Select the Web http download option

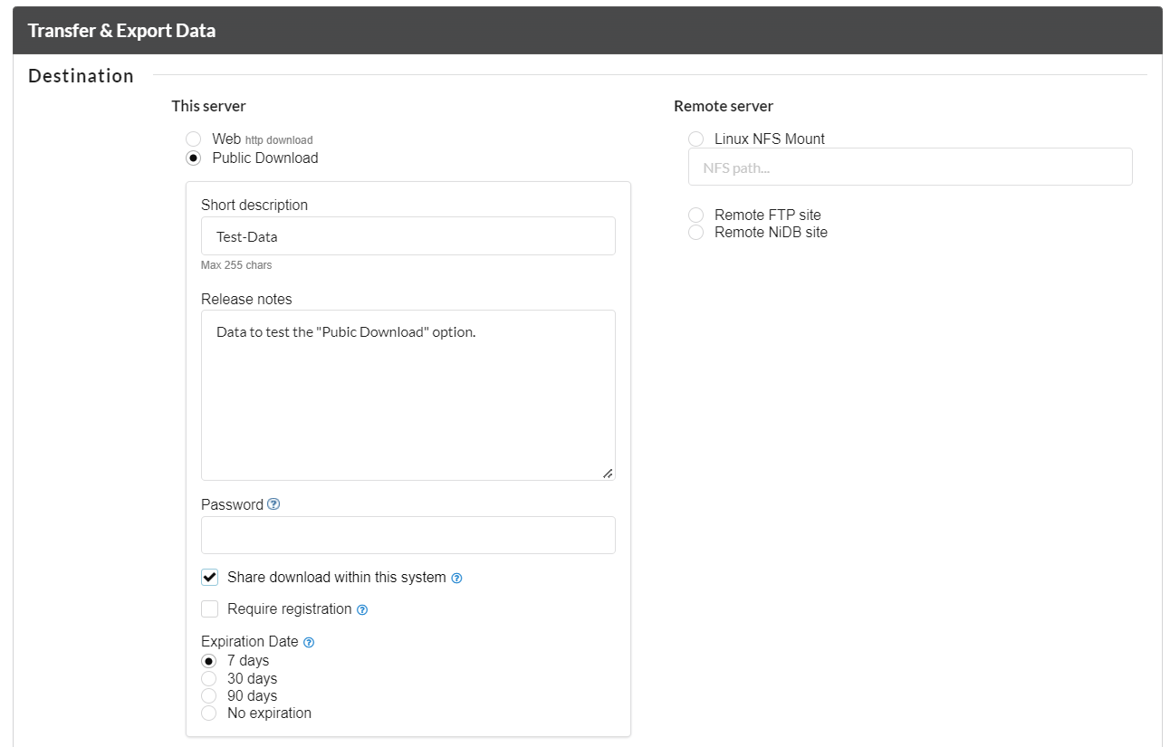click(x=193, y=139)
